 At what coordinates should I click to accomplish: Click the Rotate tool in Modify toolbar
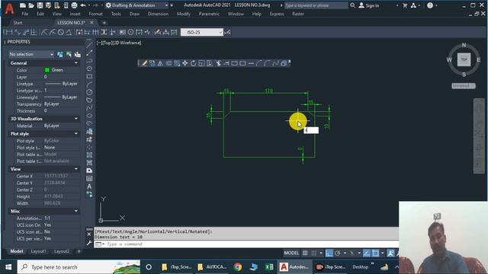click(193, 63)
